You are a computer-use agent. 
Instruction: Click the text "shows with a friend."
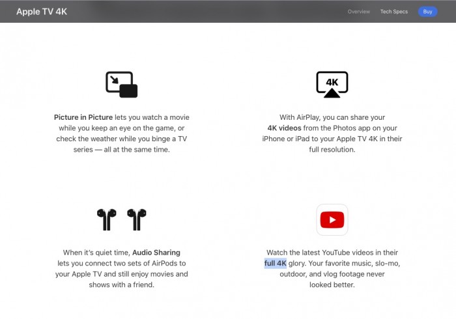(122, 284)
